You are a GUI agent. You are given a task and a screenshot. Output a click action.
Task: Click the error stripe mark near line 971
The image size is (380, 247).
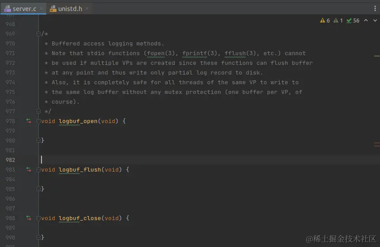tap(377, 56)
